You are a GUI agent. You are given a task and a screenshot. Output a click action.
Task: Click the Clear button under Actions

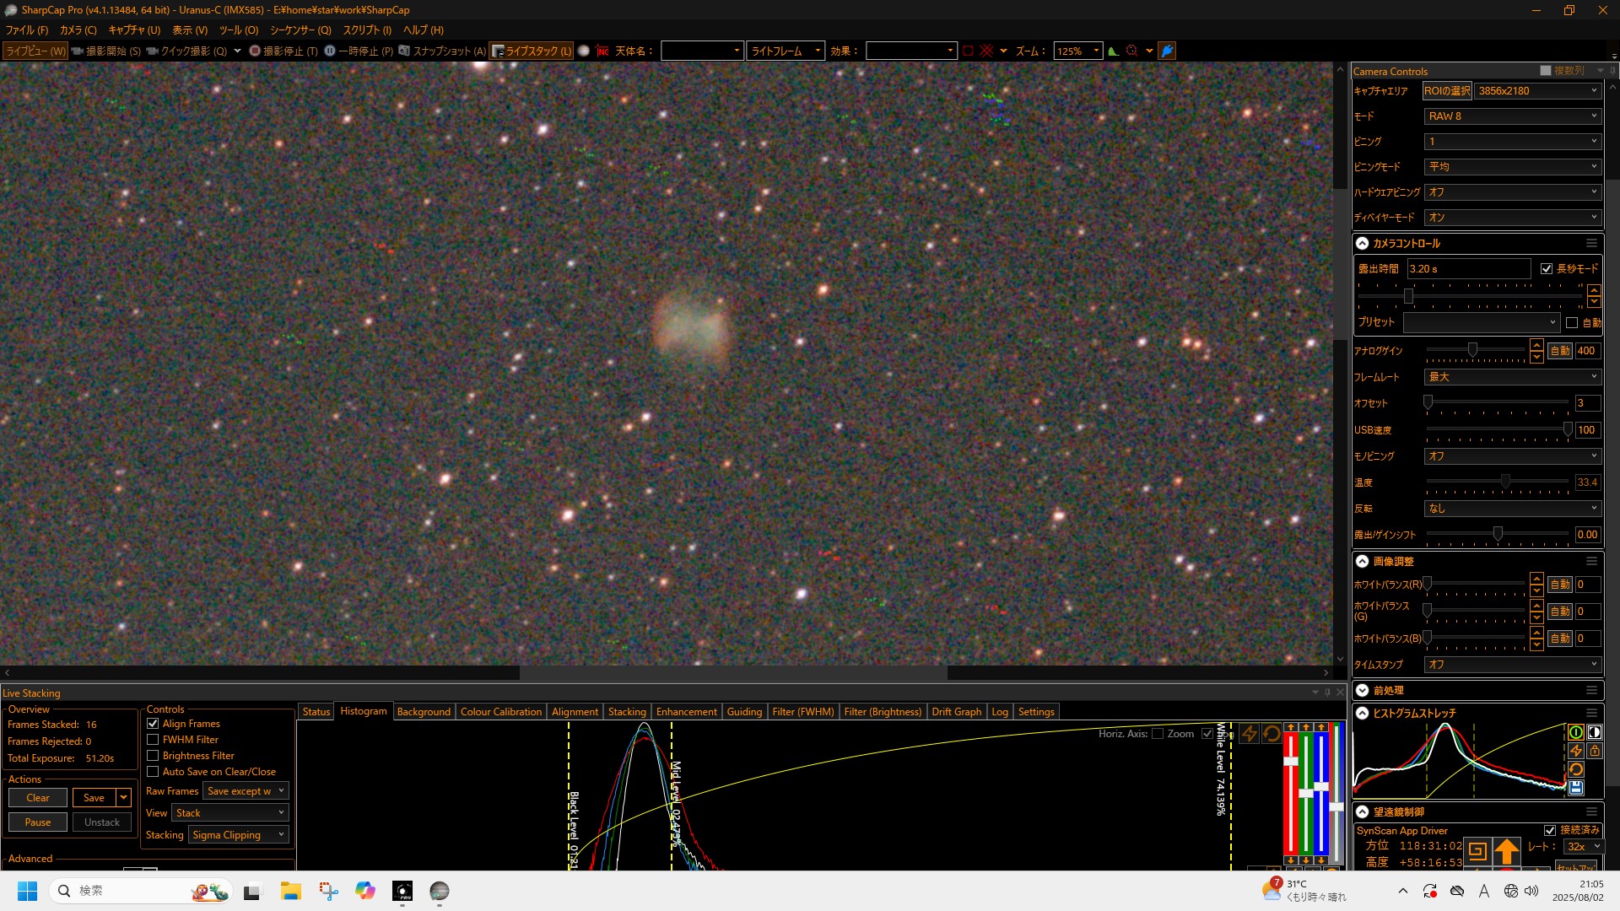(38, 798)
